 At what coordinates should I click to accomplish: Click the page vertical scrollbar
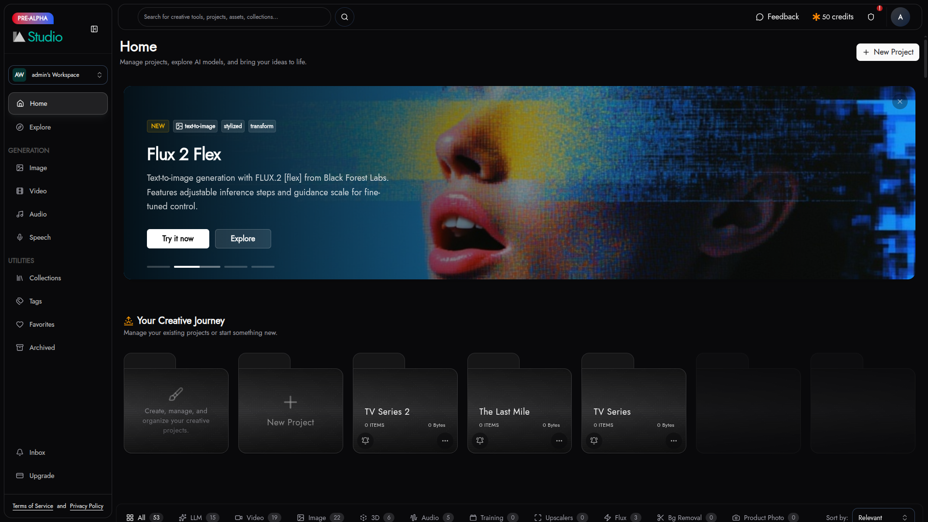point(925,58)
